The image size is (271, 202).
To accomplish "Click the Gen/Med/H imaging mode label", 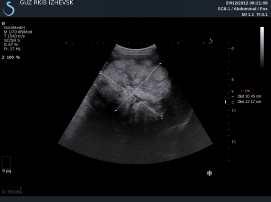I will pos(15,27).
